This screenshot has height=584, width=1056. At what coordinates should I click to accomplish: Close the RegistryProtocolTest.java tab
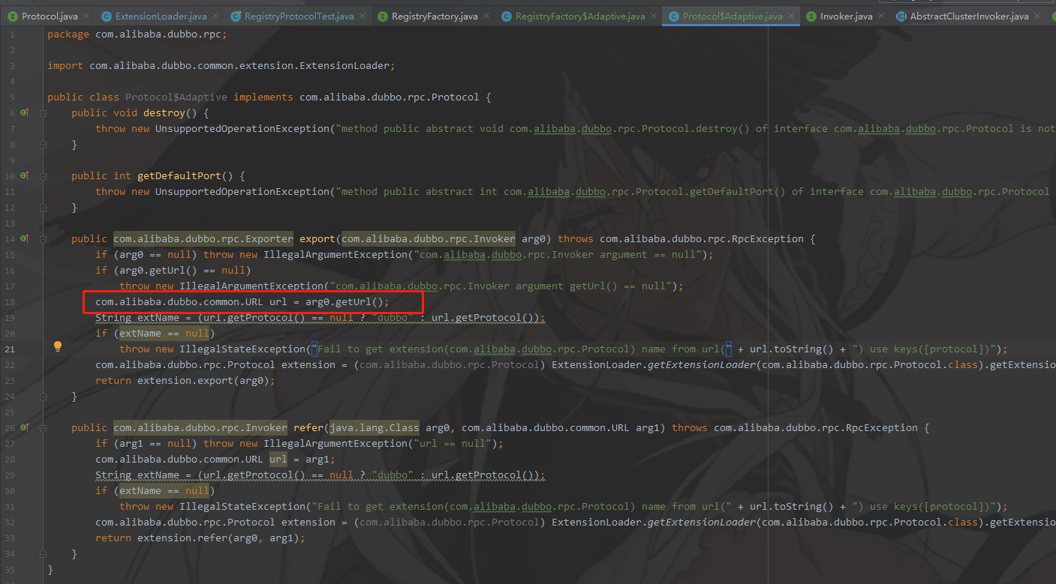(361, 16)
